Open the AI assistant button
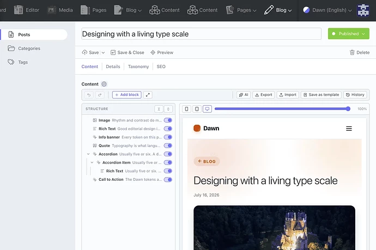The width and height of the screenshot is (376, 250). point(244,95)
